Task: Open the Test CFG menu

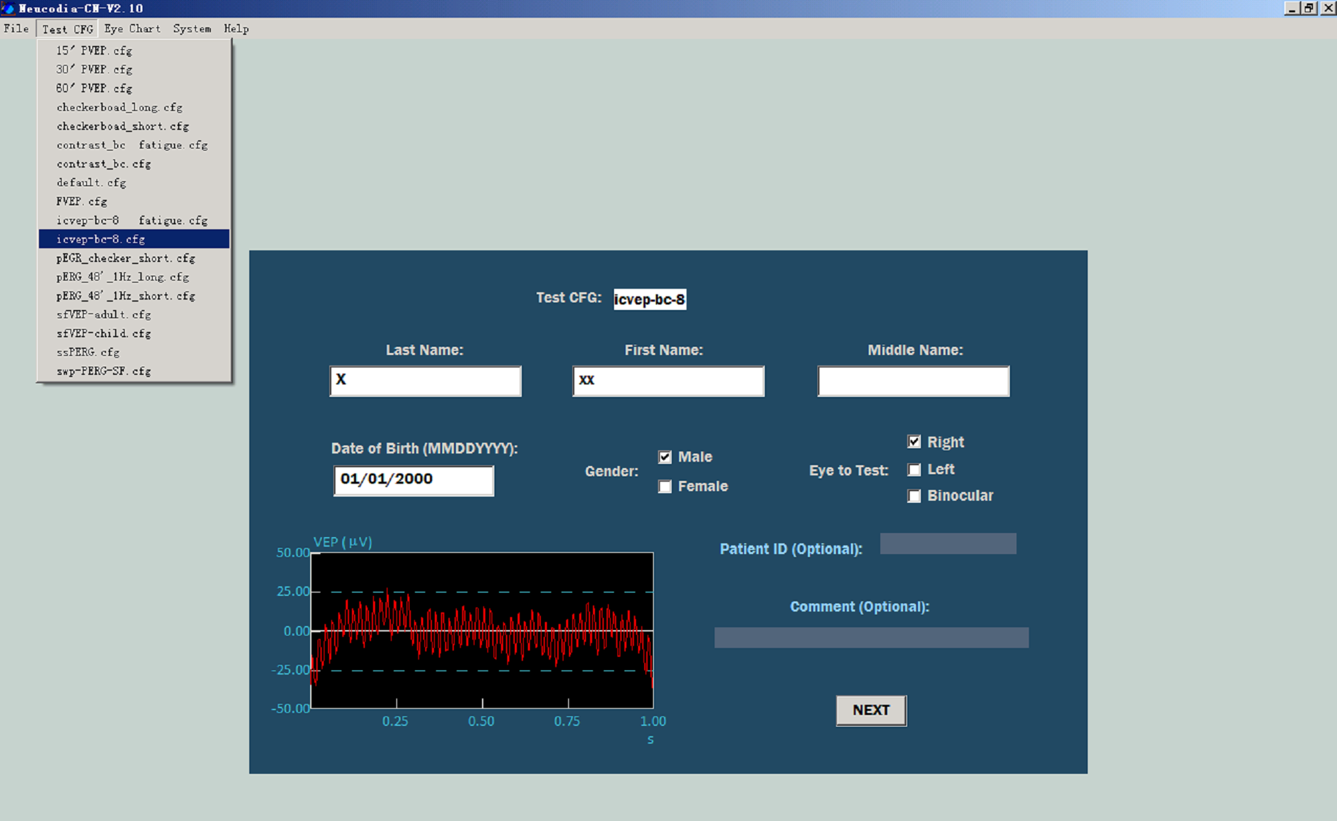Action: 67,29
